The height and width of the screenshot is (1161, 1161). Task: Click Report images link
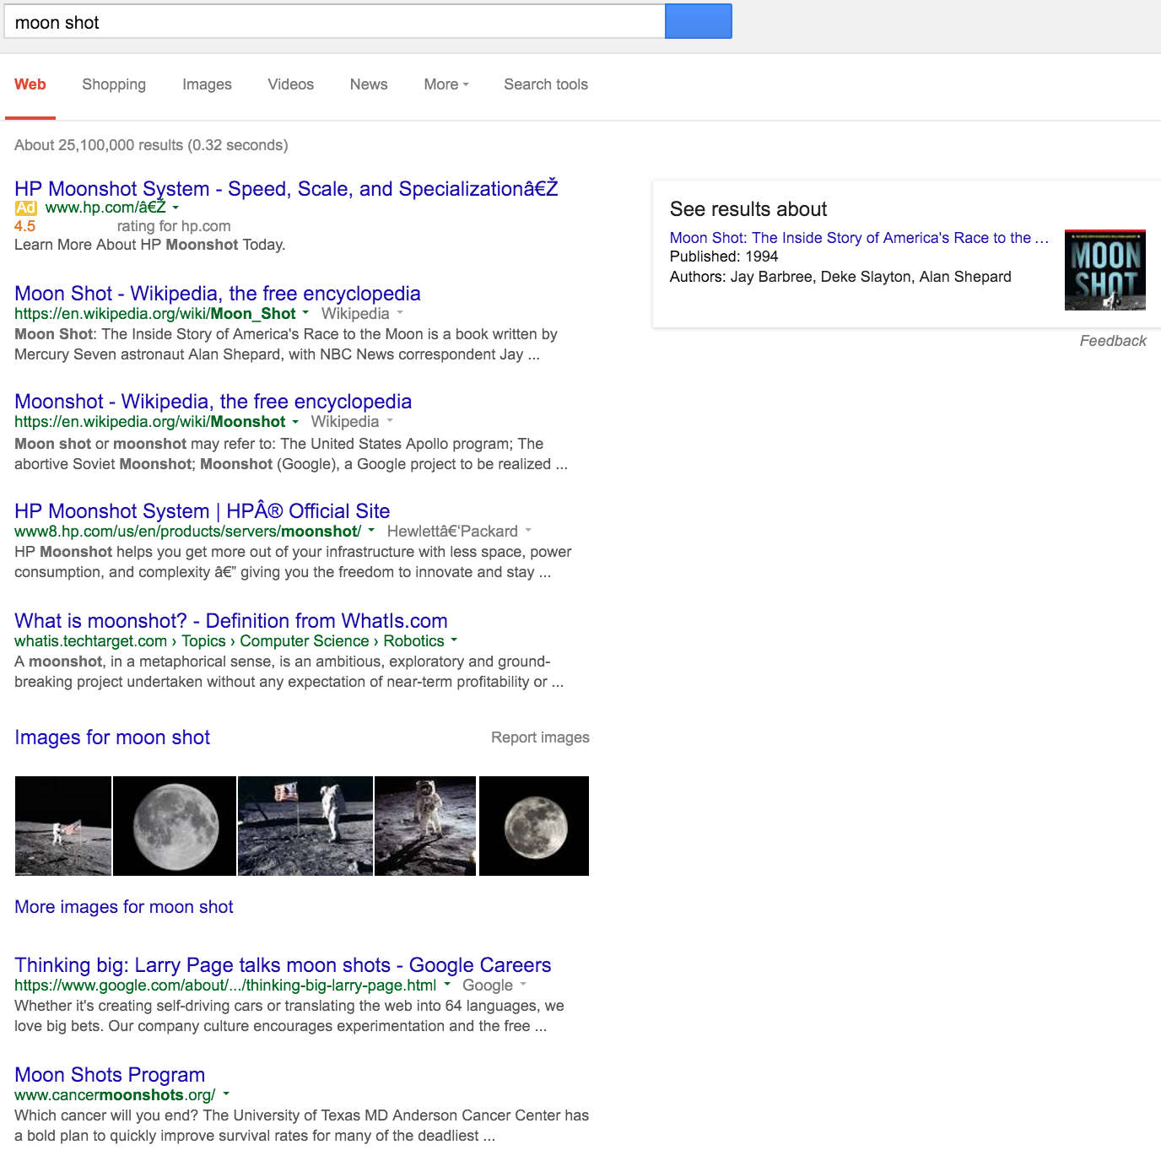(540, 737)
